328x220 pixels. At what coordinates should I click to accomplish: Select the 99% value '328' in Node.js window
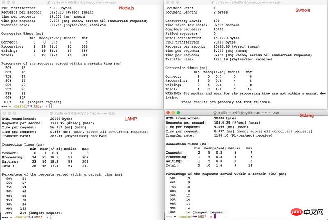22,98
